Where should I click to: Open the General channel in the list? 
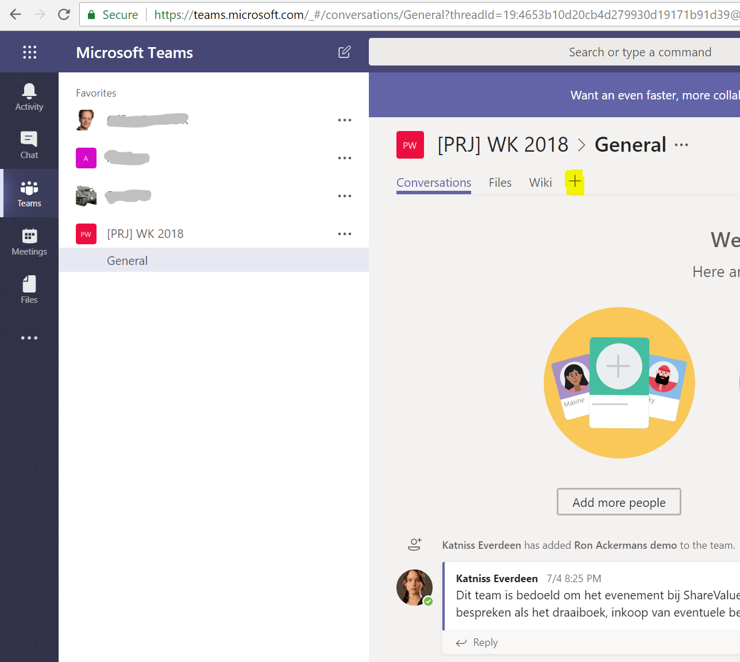(213, 260)
